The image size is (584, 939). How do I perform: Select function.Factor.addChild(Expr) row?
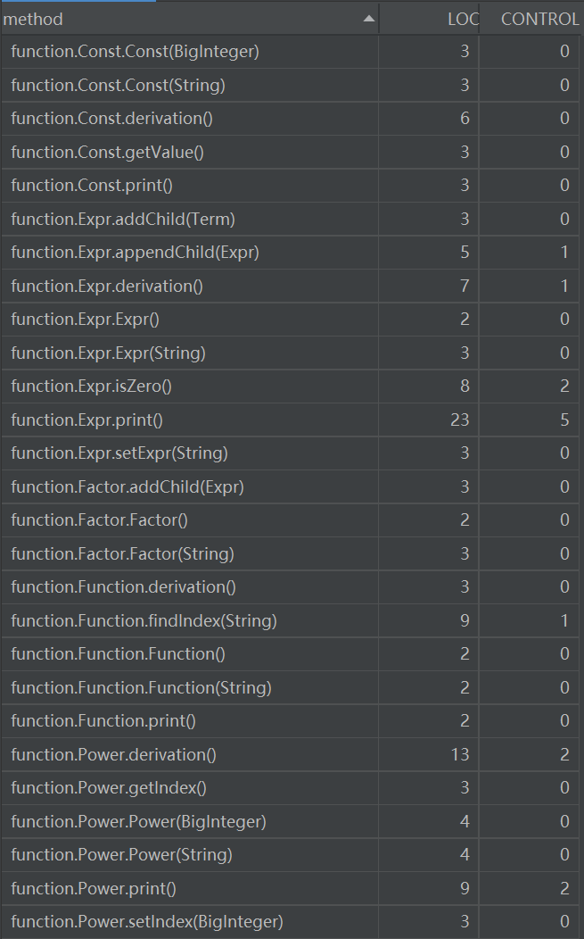point(127,486)
